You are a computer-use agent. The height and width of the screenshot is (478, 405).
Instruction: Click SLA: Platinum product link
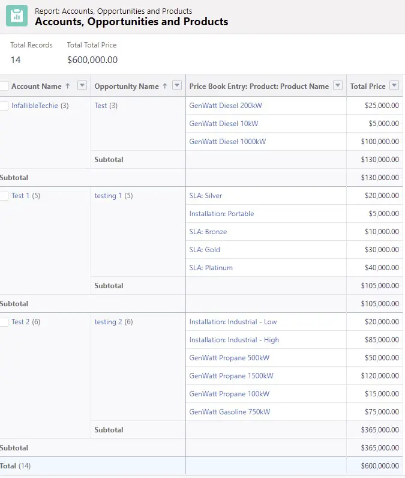click(x=211, y=268)
